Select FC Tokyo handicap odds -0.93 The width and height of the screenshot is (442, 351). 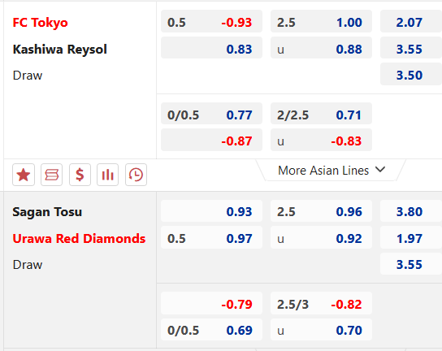point(211,22)
